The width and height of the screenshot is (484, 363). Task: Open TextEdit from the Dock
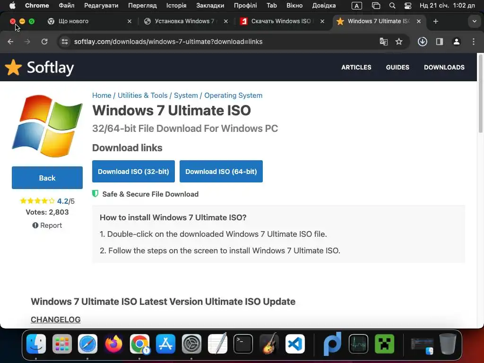click(217, 344)
